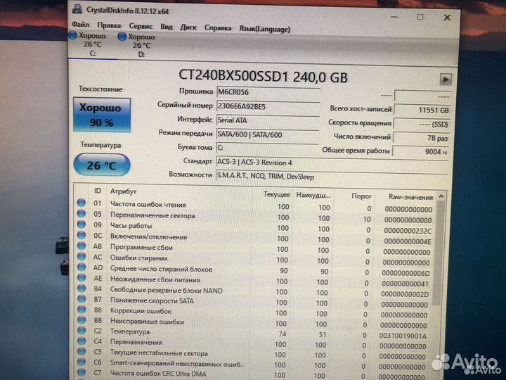Select the Программные сбои row

[255, 249]
